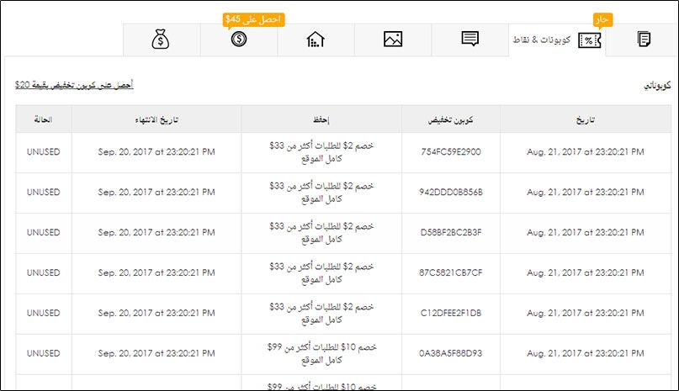679x391 pixels.
Task: Select coupon code 87C5821CB7CF
Action: point(451,272)
